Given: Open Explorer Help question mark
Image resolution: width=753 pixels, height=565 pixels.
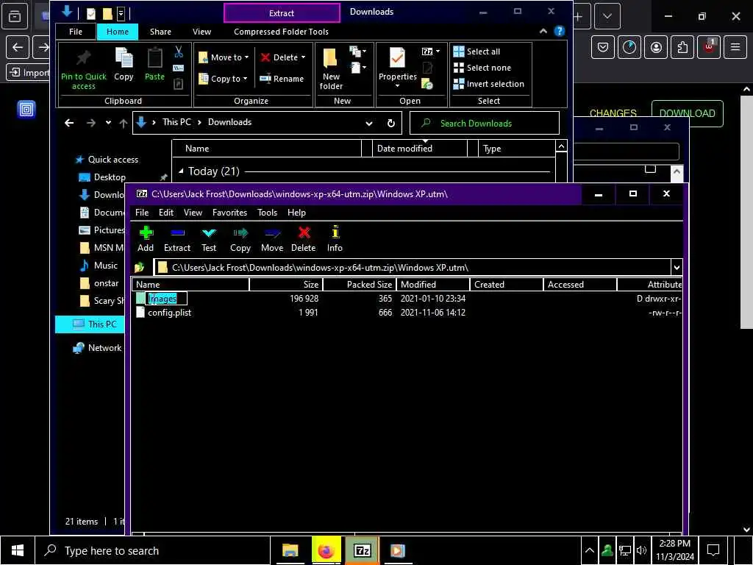Looking at the screenshot, I should pyautogui.click(x=559, y=31).
